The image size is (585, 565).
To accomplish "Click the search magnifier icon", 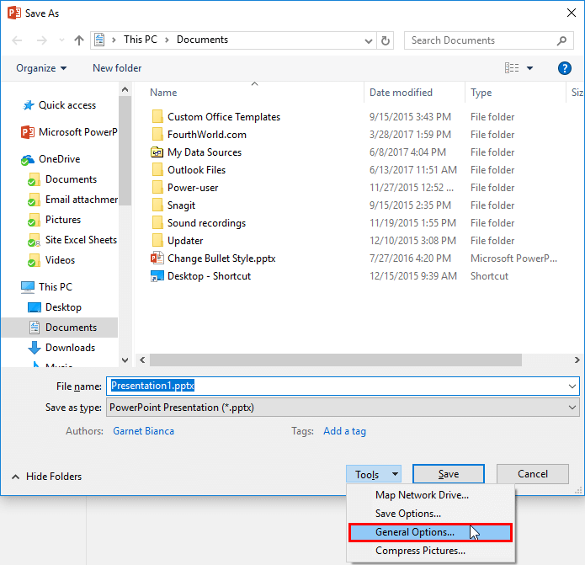I will coord(562,40).
